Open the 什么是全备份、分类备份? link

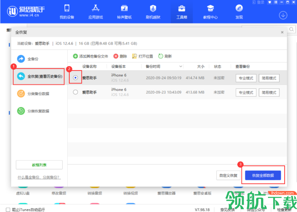(39, 177)
